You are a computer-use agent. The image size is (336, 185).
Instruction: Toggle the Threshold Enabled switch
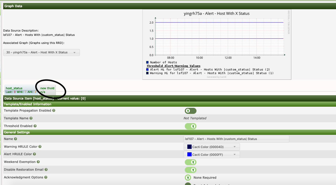point(190,126)
